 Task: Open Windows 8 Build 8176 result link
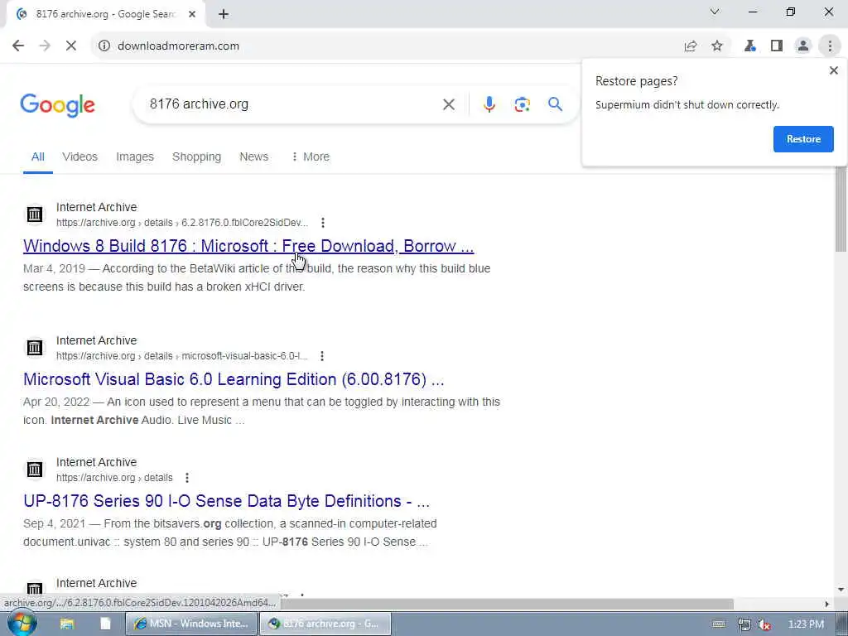(x=248, y=246)
